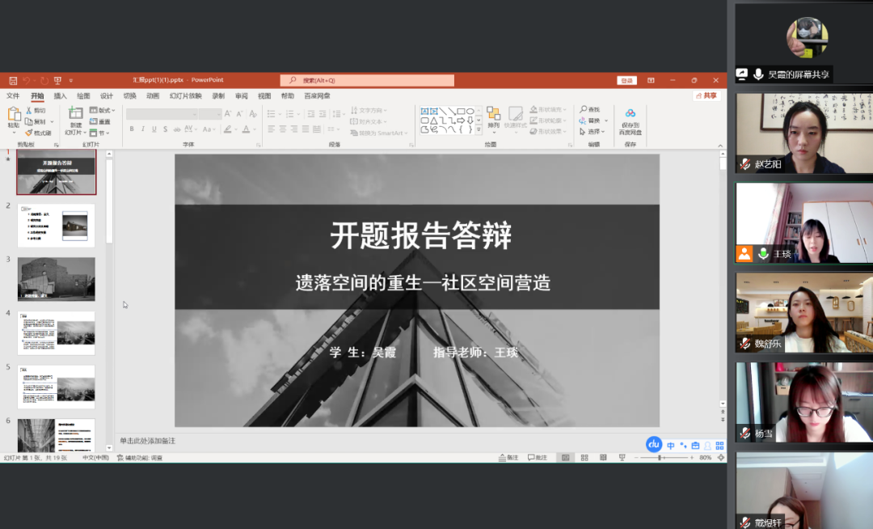Switch to the Design (设计) tab
Screen dimensions: 873x529
click(x=106, y=95)
